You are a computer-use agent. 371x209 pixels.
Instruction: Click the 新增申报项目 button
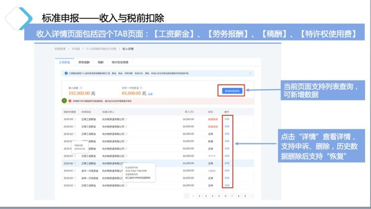click(x=231, y=91)
